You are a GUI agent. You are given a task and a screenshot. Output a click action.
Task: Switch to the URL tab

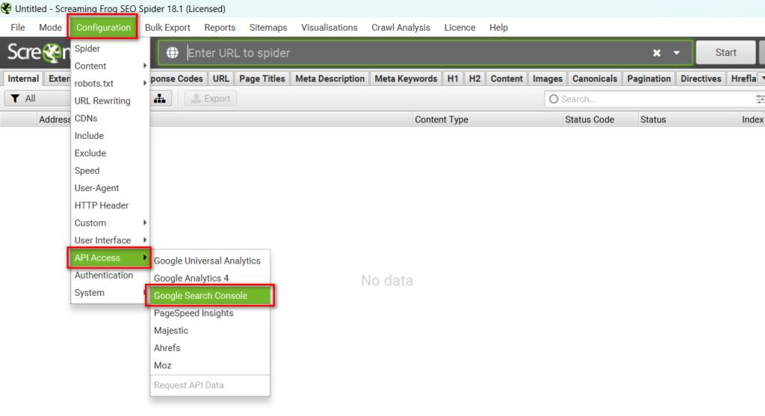coord(220,78)
